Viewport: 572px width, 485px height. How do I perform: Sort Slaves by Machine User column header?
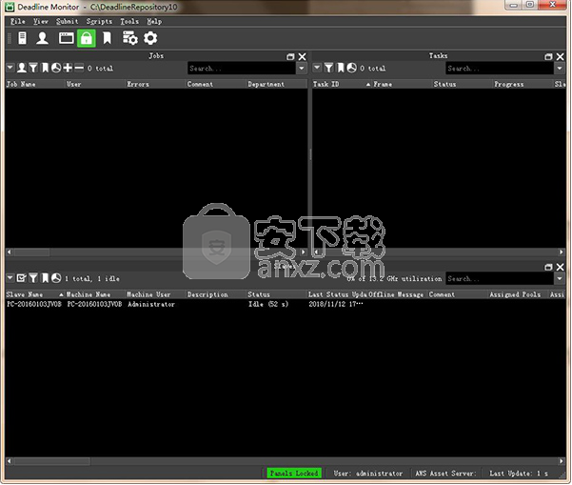coord(156,294)
